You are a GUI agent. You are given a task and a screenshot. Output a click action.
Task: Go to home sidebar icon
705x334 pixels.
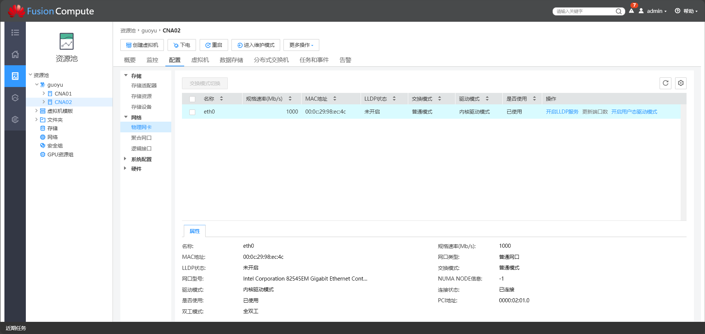pos(15,54)
